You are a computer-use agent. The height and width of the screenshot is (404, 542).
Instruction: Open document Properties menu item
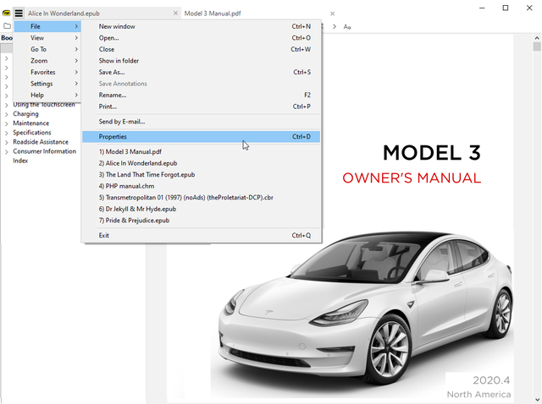click(202, 137)
